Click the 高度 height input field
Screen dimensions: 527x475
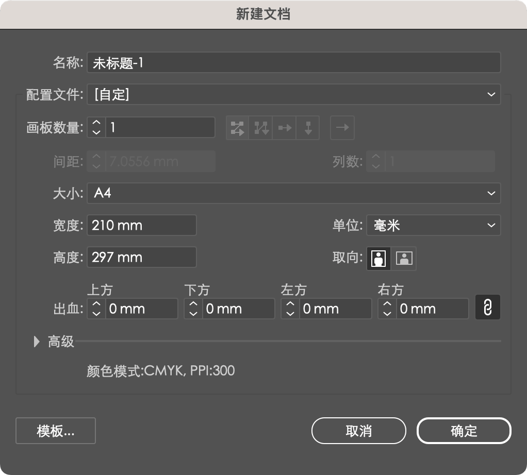(142, 257)
